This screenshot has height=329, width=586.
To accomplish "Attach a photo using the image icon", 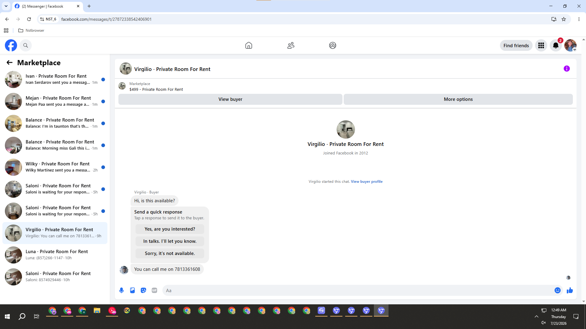I will click(x=132, y=290).
